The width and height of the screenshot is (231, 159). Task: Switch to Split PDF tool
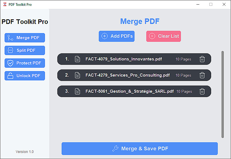tap(25, 50)
